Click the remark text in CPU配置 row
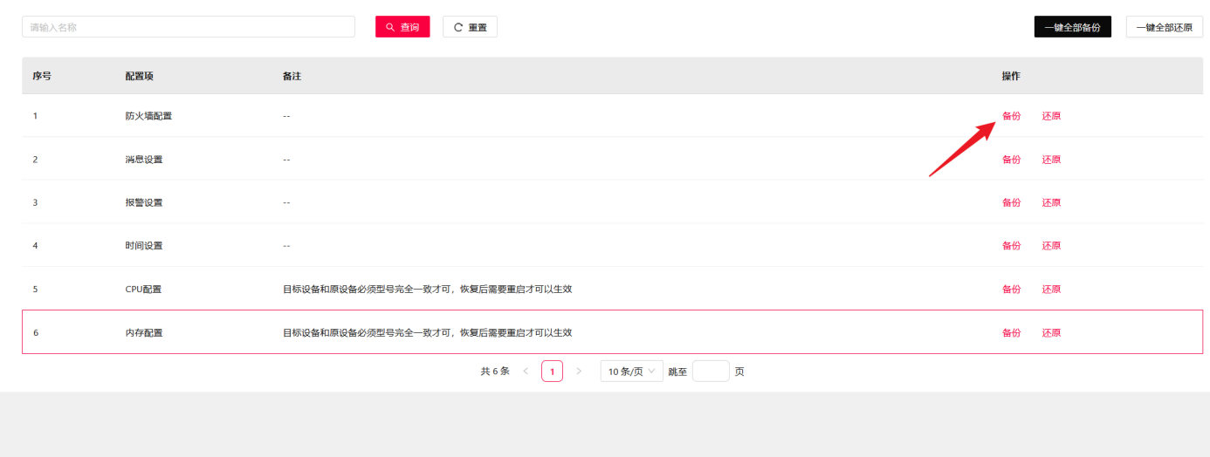 pos(427,290)
